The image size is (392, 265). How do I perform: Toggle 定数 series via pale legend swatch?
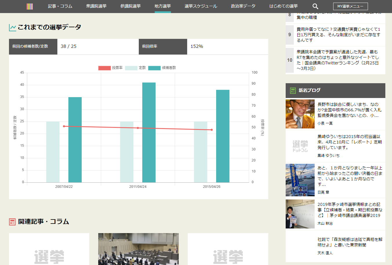131,68
